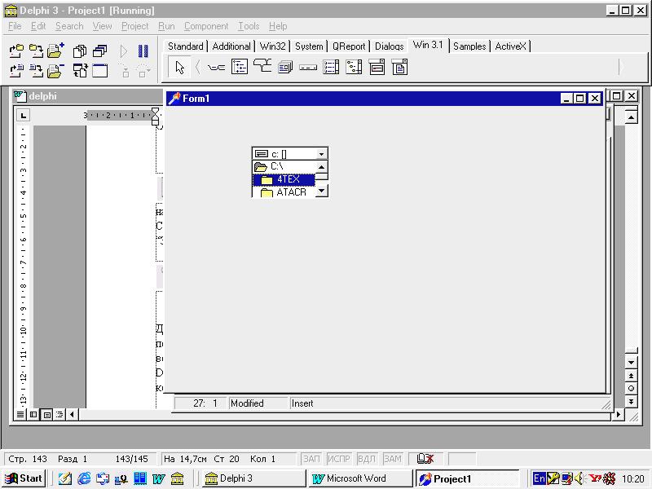
Task: Switch to Delphi 3 taskbar button
Action: pyautogui.click(x=253, y=478)
